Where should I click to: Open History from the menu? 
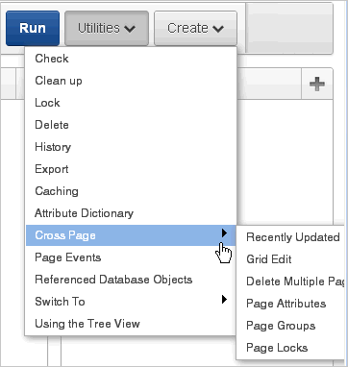coord(131,147)
